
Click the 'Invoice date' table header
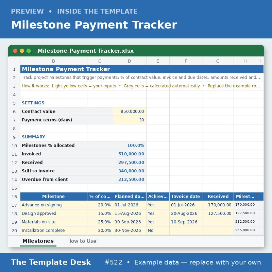tap(186, 197)
